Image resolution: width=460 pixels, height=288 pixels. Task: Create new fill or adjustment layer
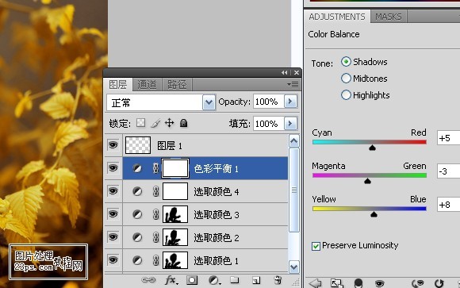(214, 280)
